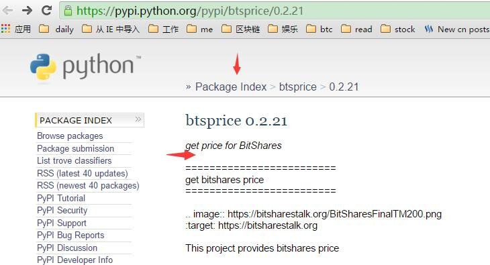
Task: Click the 'get bitshares price' heading text
Action: 224,180
